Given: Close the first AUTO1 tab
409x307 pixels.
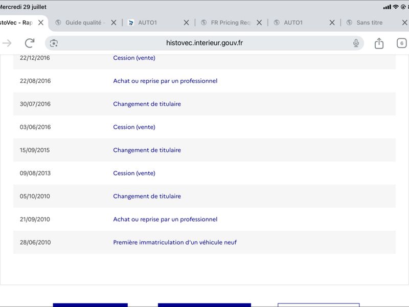Looking at the screenshot, I should tap(186, 23).
